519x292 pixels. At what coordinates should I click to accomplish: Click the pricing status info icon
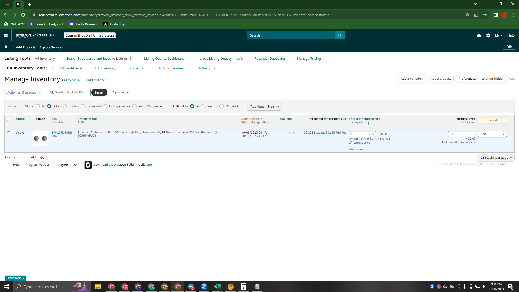[369, 123]
